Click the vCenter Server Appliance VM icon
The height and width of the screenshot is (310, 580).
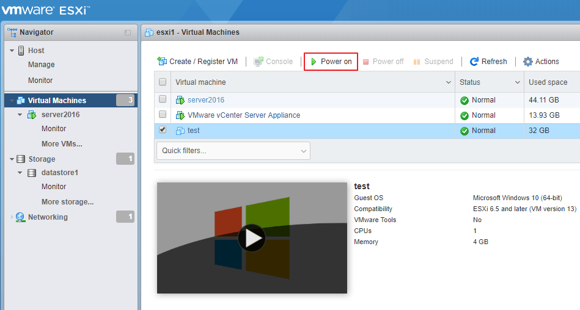coord(180,115)
